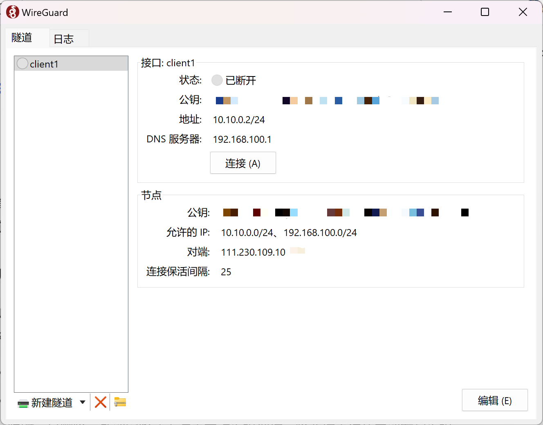
Task: Export tunnels to zip folder icon
Action: pos(120,402)
